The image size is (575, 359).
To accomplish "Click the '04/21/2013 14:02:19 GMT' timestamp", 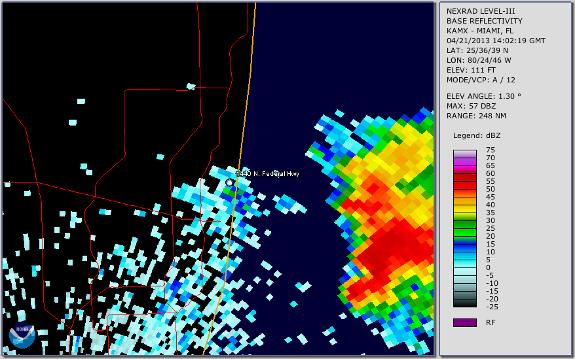I will click(496, 41).
